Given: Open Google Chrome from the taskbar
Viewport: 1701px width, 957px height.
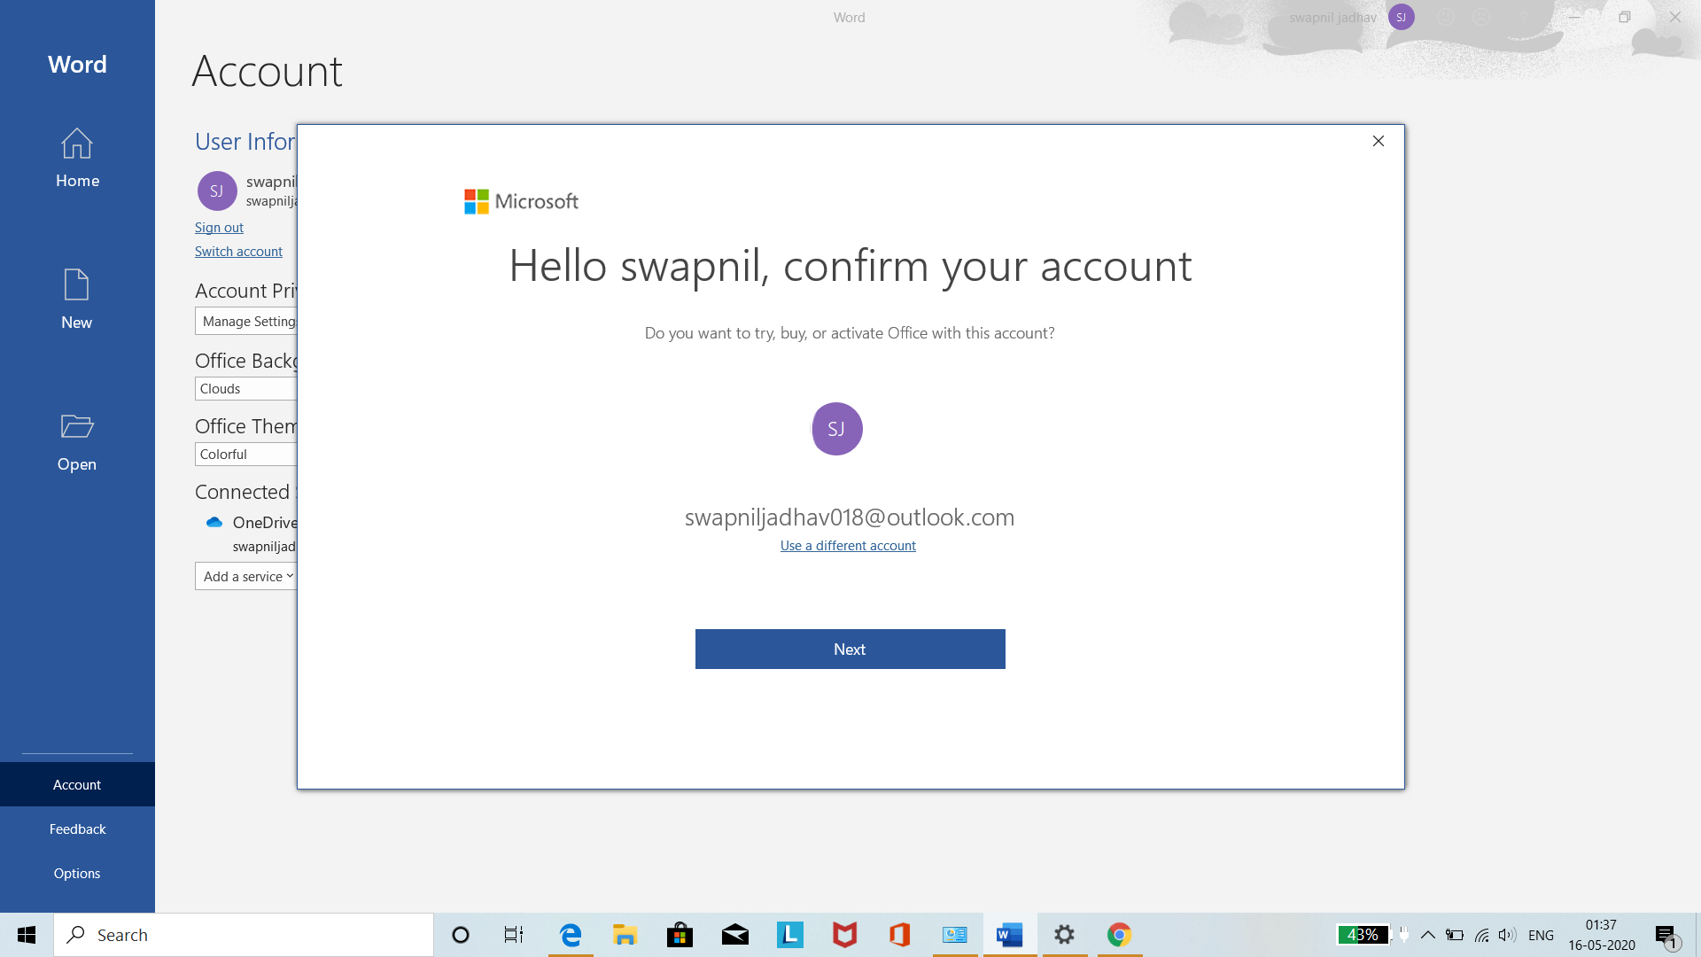Looking at the screenshot, I should click(1120, 935).
